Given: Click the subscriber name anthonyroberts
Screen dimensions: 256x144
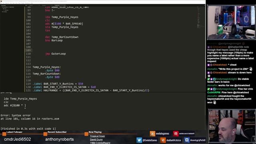Looking at the screenshot, I should (60, 139).
